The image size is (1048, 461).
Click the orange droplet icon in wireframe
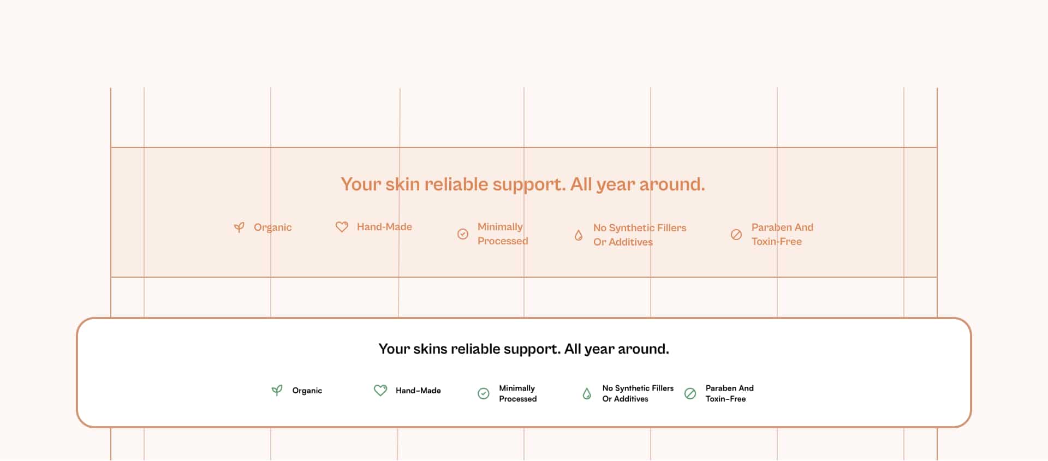click(579, 235)
